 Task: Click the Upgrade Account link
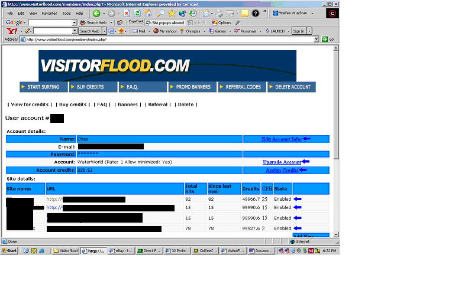click(282, 162)
